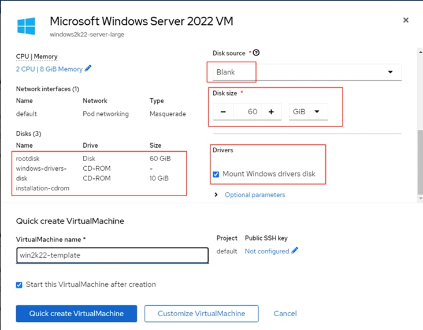Click the Cancel link
This screenshot has height=330, width=423.
point(285,313)
